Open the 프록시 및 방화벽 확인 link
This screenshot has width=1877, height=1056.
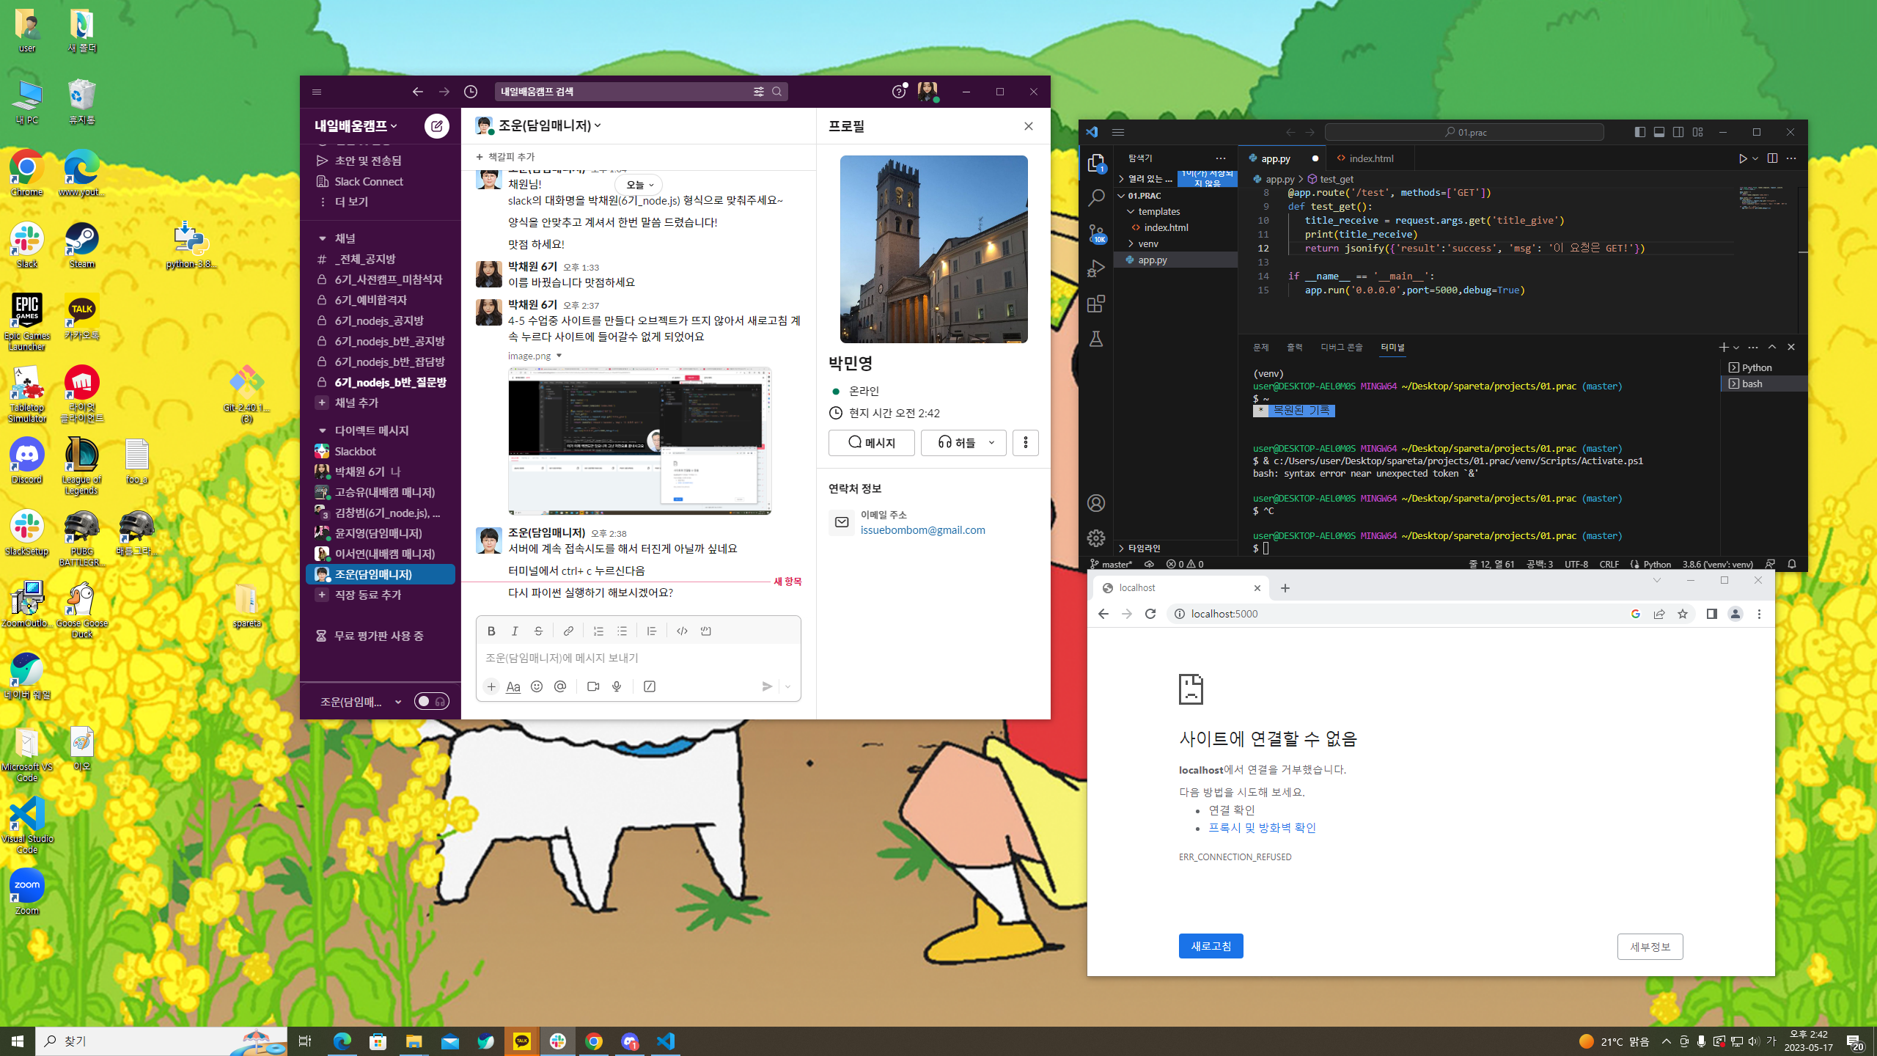pos(1262,828)
